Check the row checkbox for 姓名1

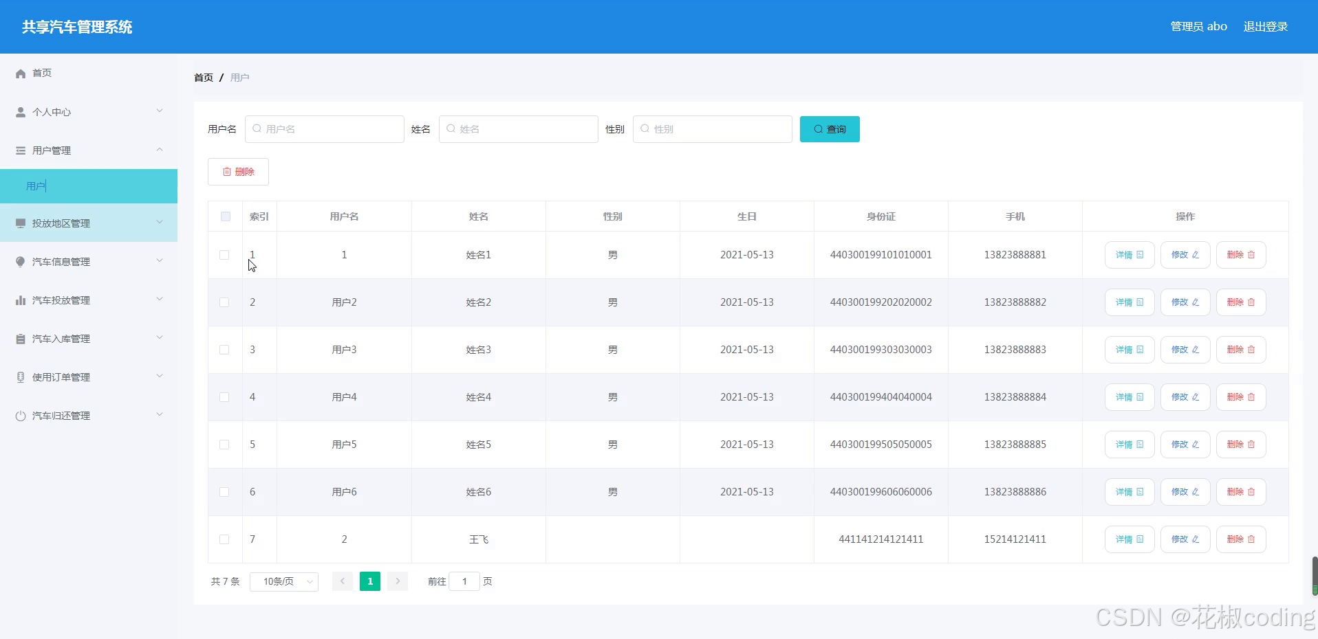tap(224, 255)
